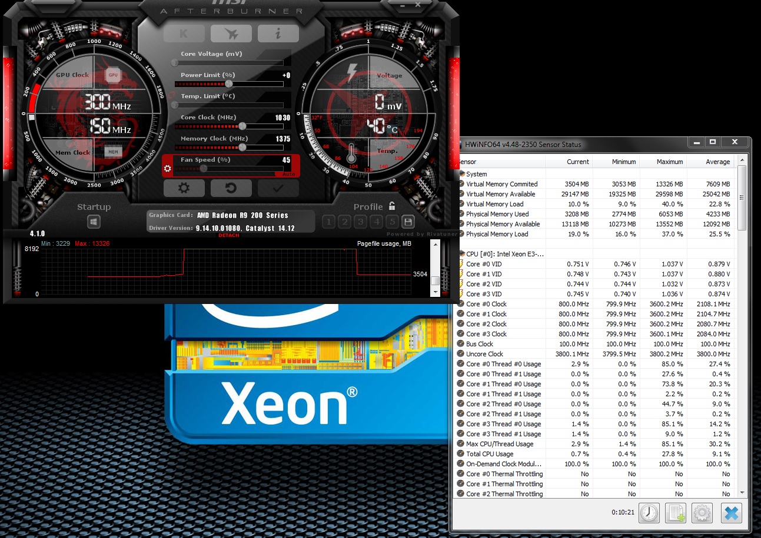Click the Core Voltage slider handle
Viewport: 761px width, 538px height.
(x=175, y=62)
